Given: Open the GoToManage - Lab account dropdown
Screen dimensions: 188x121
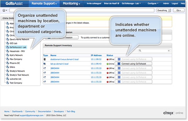Looking at the screenshot, I should pos(131,3).
